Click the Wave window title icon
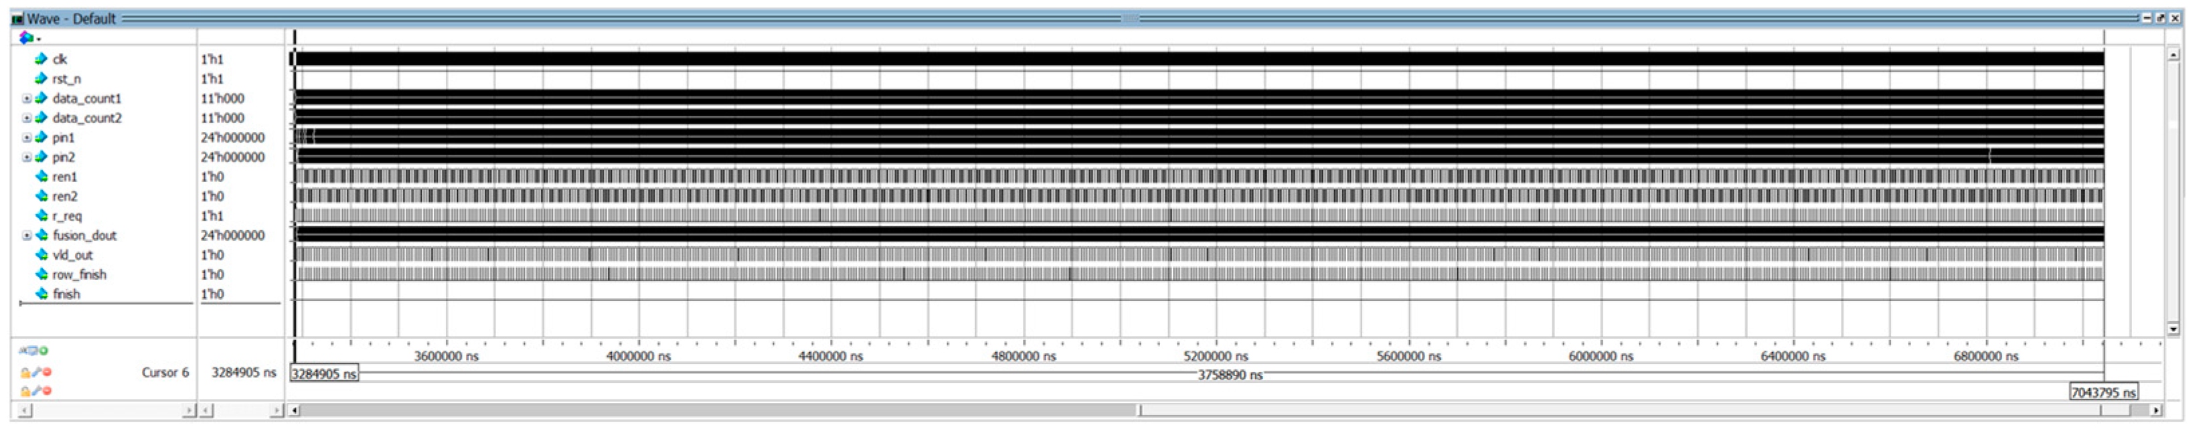 pos(17,19)
